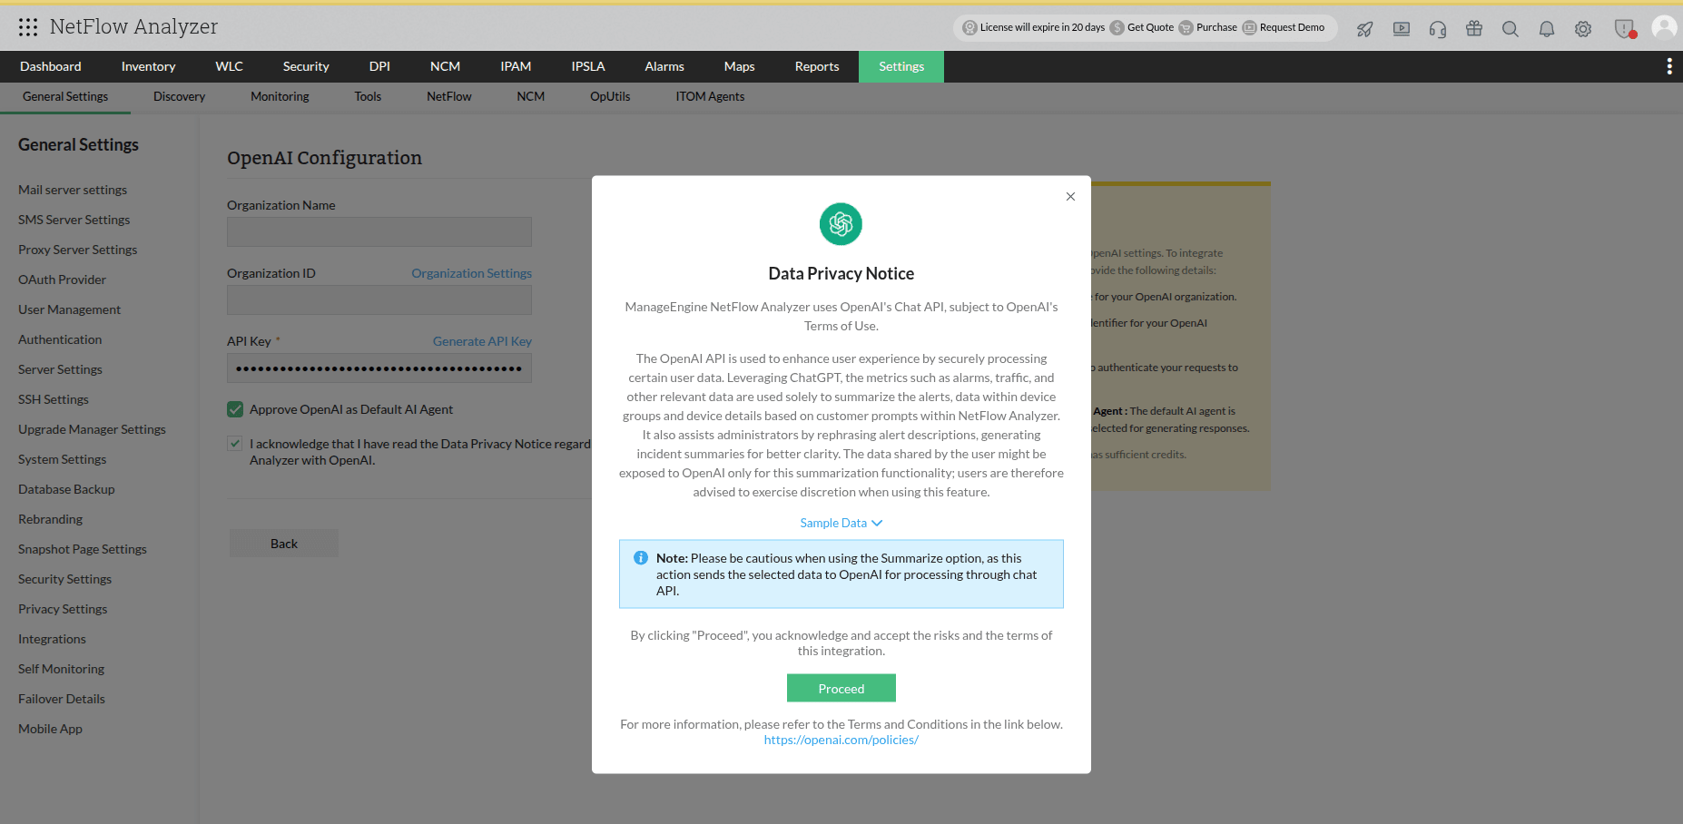Open the notifications bell icon

point(1547,29)
